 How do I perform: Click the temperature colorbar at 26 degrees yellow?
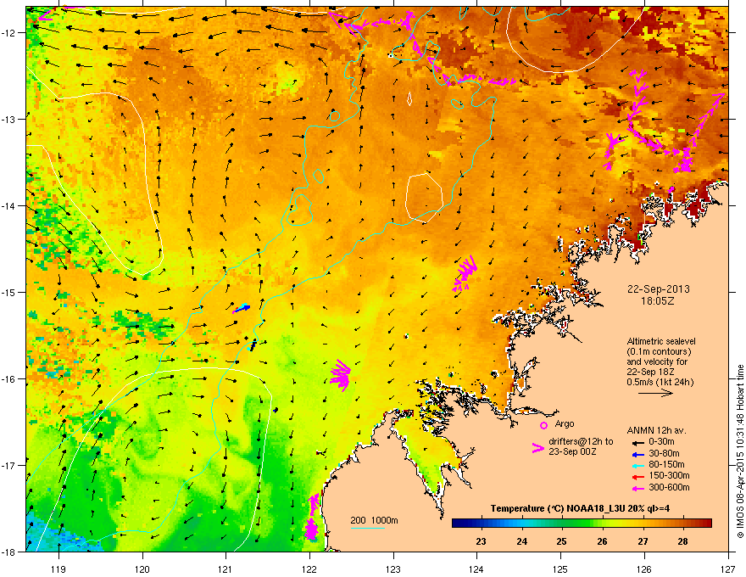(603, 524)
